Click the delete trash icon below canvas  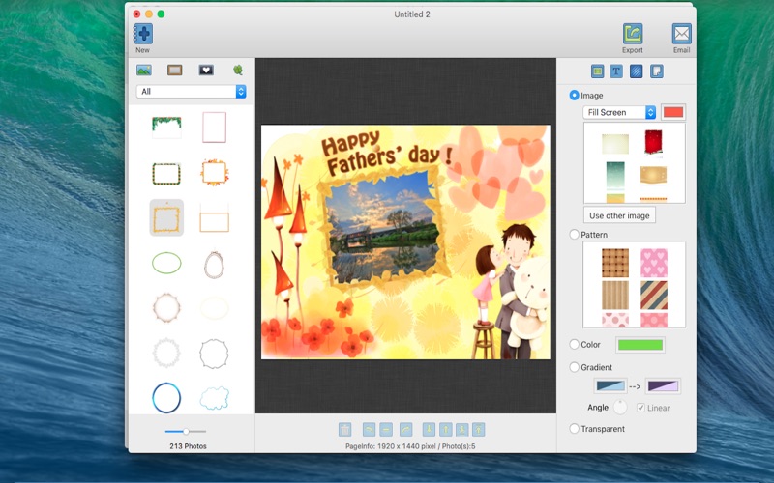[345, 429]
